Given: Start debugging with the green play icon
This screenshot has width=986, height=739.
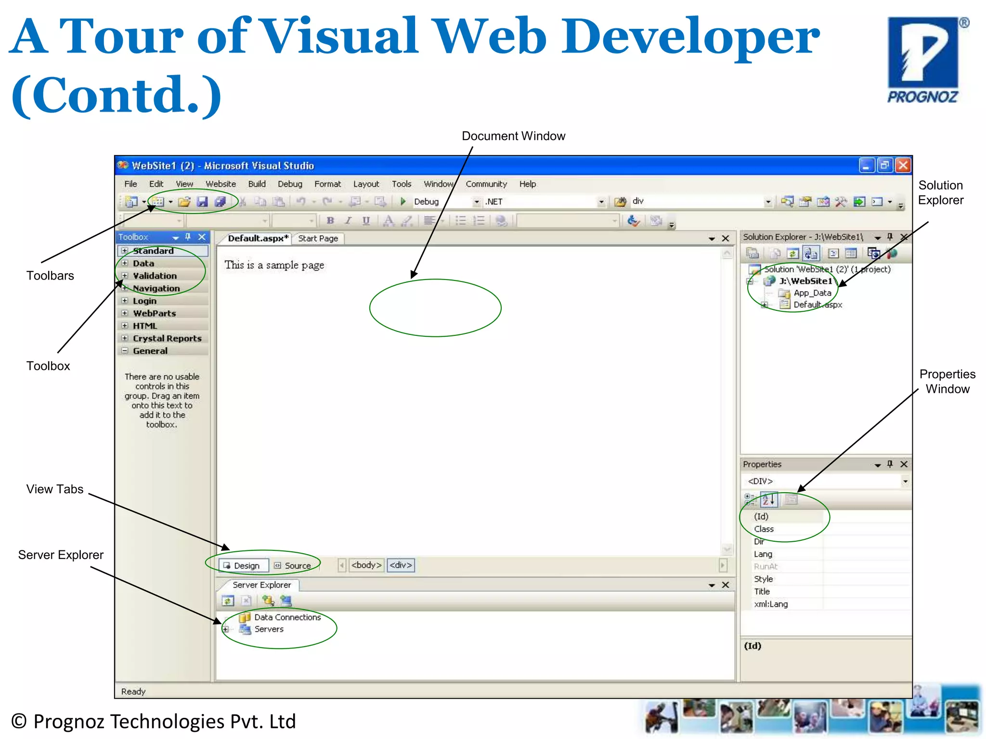Looking at the screenshot, I should tap(403, 201).
